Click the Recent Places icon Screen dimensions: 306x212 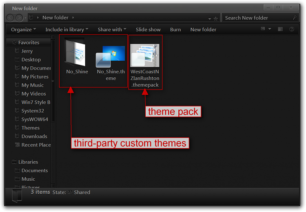(18, 144)
